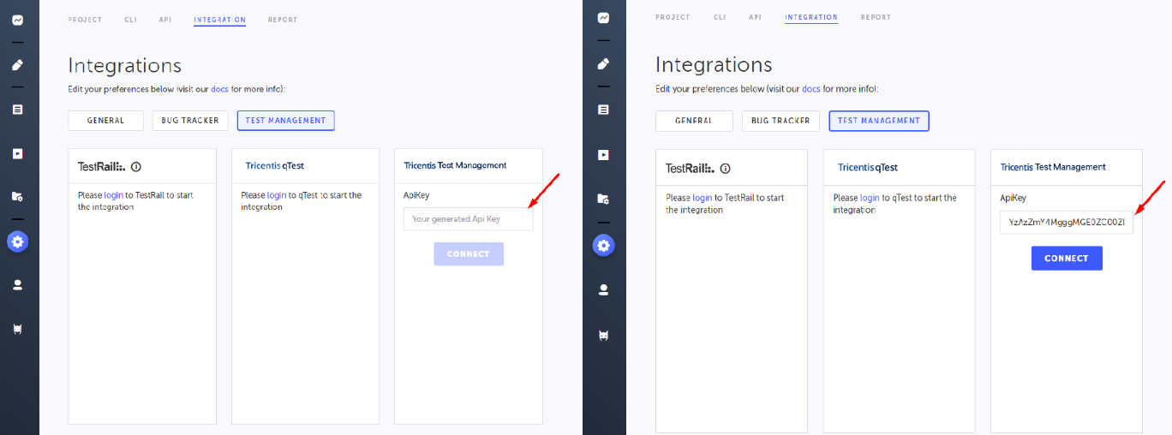Select INTEGRATION tab in left screenshot
This screenshot has width=1172, height=435.
pos(219,20)
